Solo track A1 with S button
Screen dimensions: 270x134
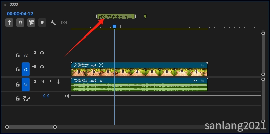click(x=50, y=82)
